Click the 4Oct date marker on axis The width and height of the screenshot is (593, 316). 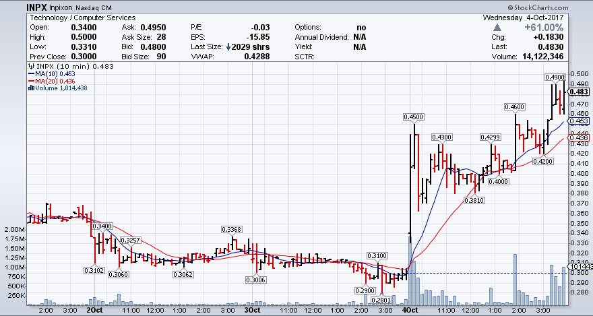(x=409, y=311)
